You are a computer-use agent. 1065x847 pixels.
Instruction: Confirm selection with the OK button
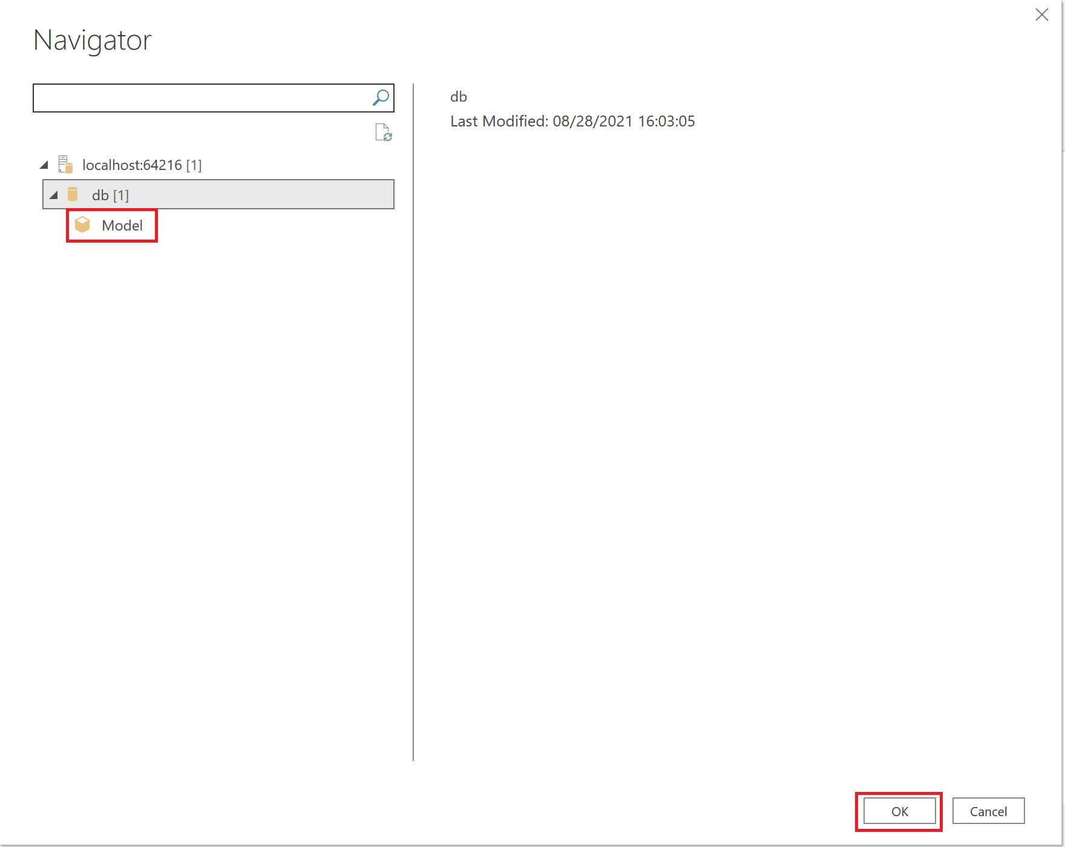tap(899, 811)
